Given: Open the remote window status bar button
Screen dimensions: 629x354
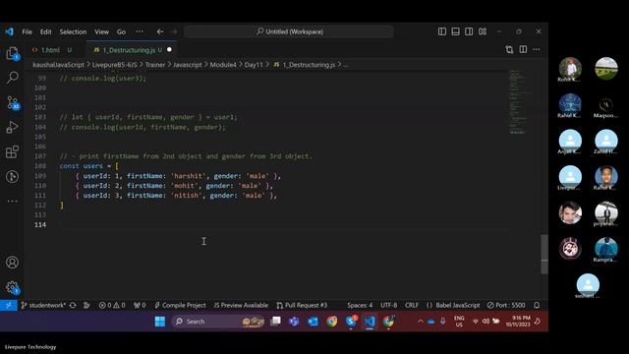Looking at the screenshot, I should [9, 306].
